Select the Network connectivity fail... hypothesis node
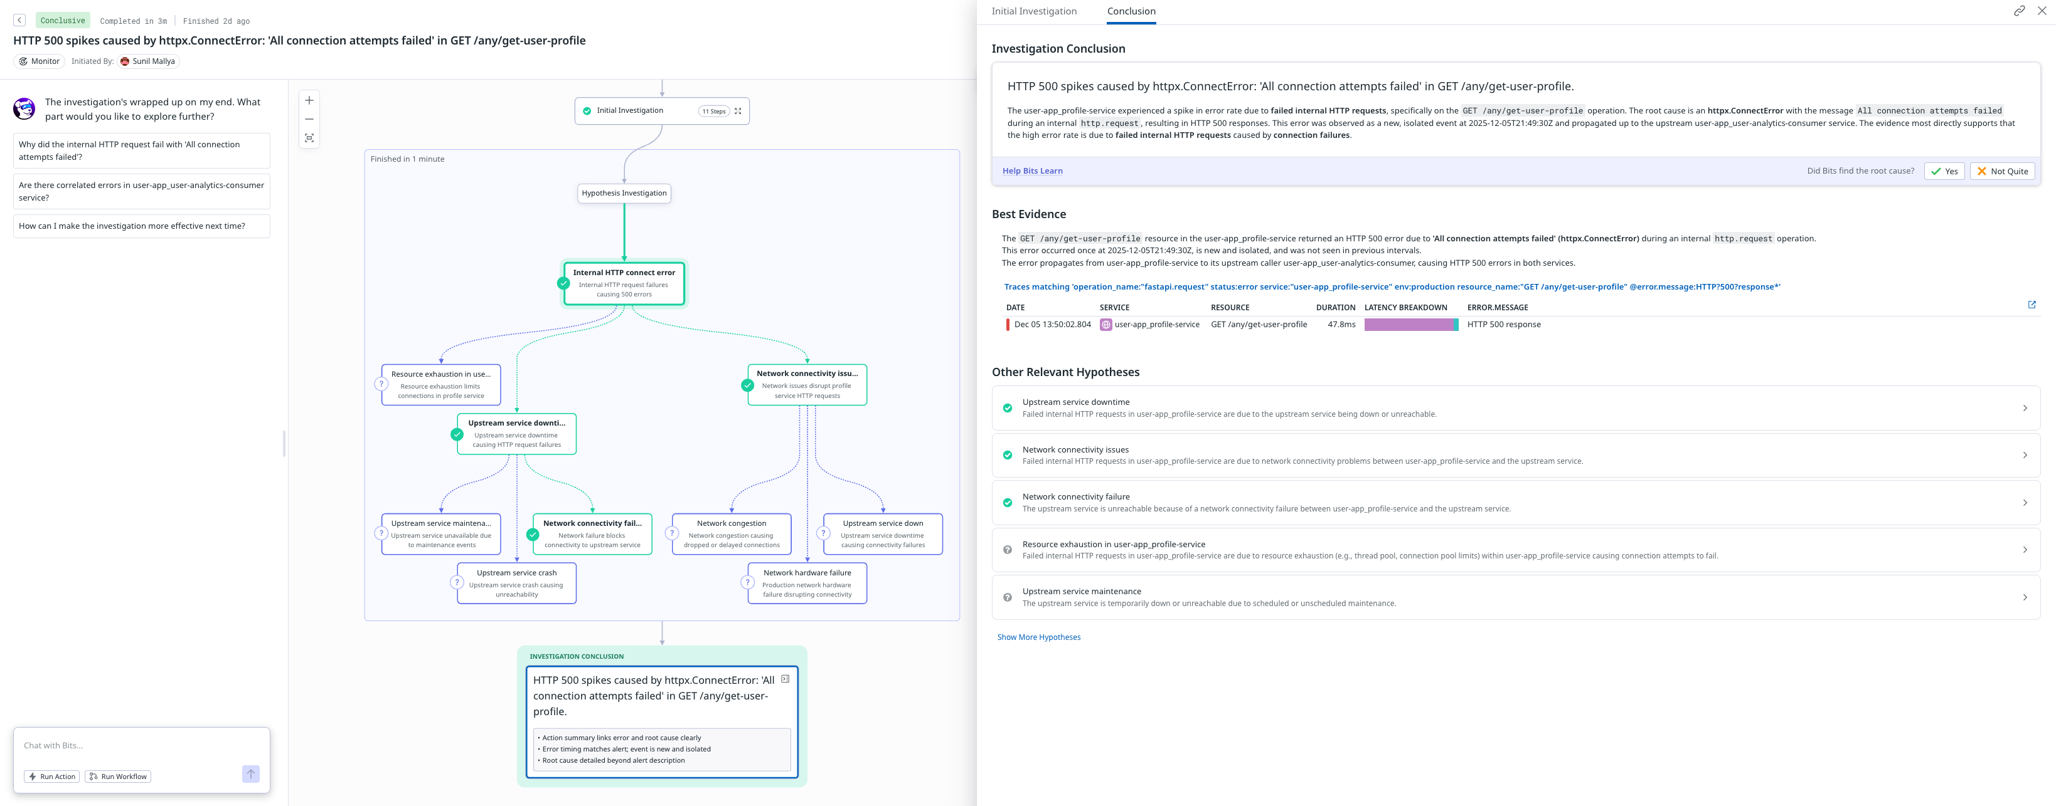This screenshot has height=806, width=2056. (592, 533)
